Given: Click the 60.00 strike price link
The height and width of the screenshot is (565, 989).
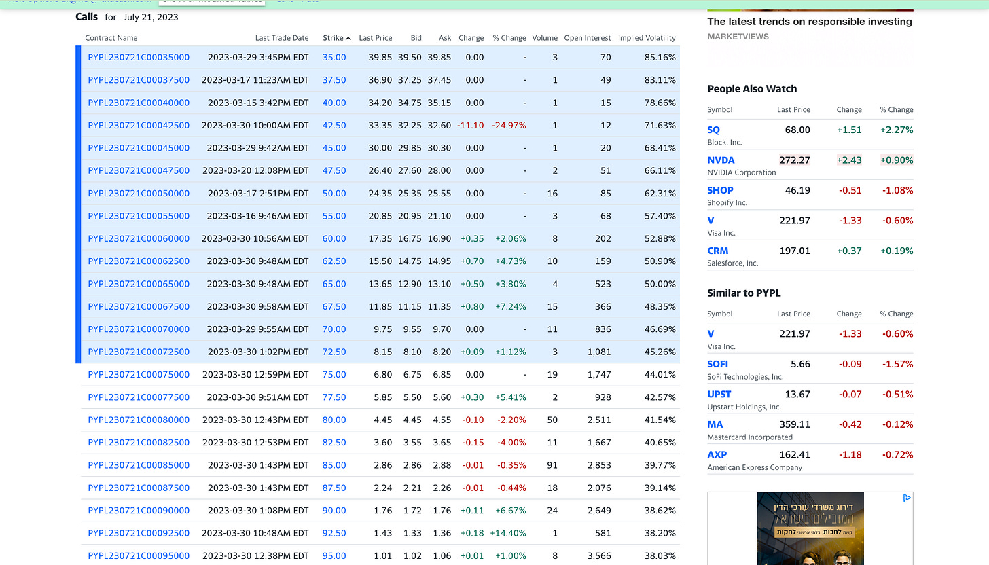Looking at the screenshot, I should click(x=334, y=238).
